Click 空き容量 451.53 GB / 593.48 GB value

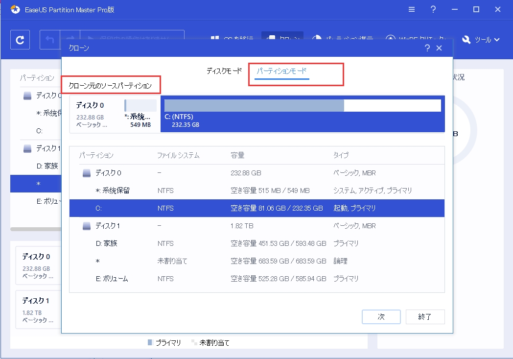(x=279, y=243)
